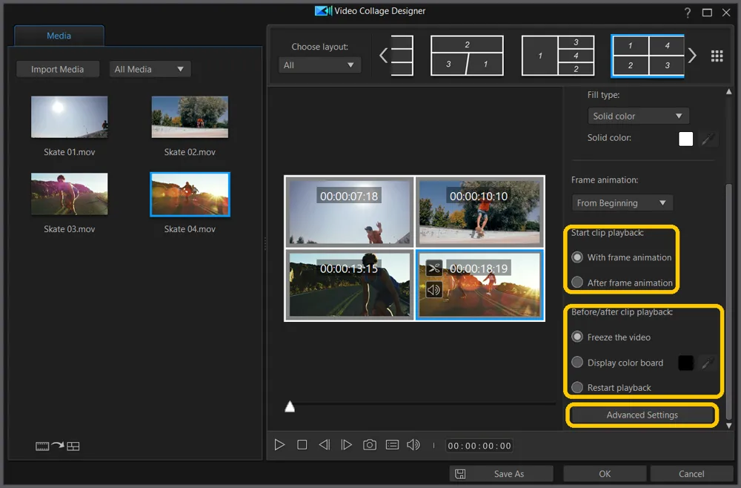The width and height of the screenshot is (741, 488).
Task: Expand the Fill type Solid color dropdown
Action: tap(638, 116)
